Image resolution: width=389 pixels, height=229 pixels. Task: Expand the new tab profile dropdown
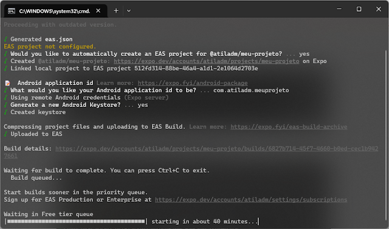coord(129,11)
